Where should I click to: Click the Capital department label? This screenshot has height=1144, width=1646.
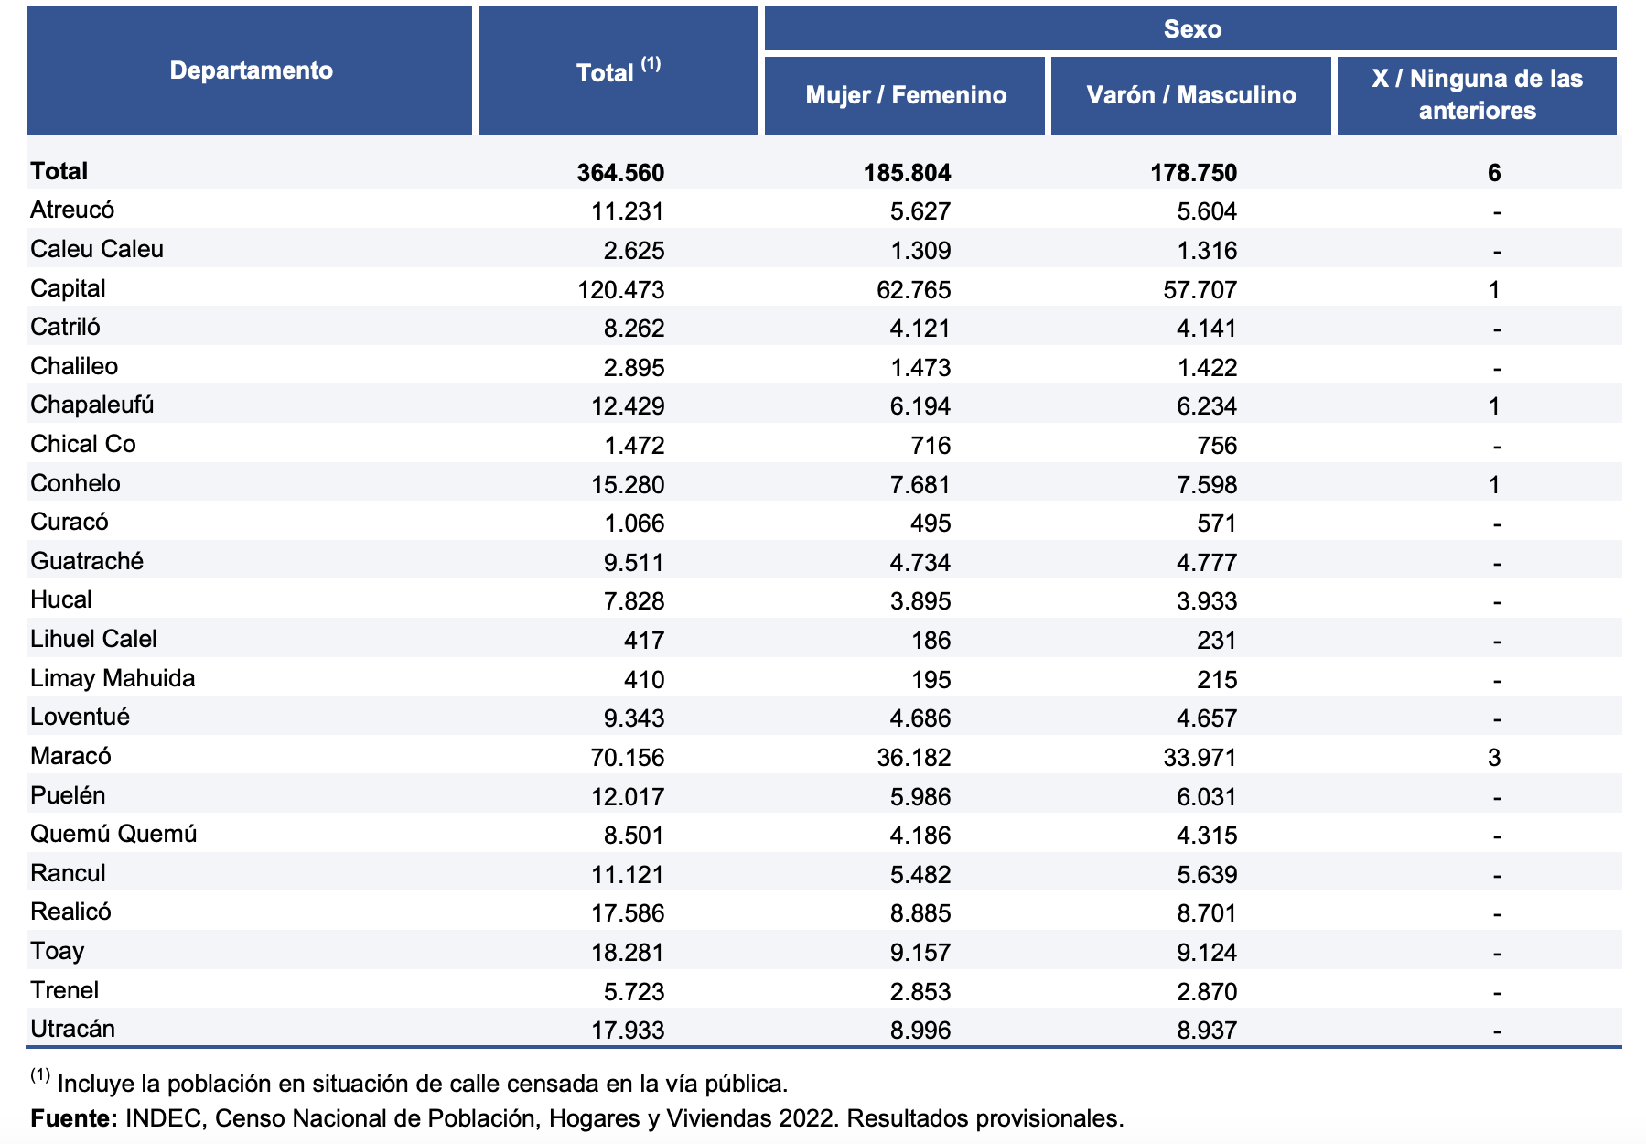pos(68,288)
